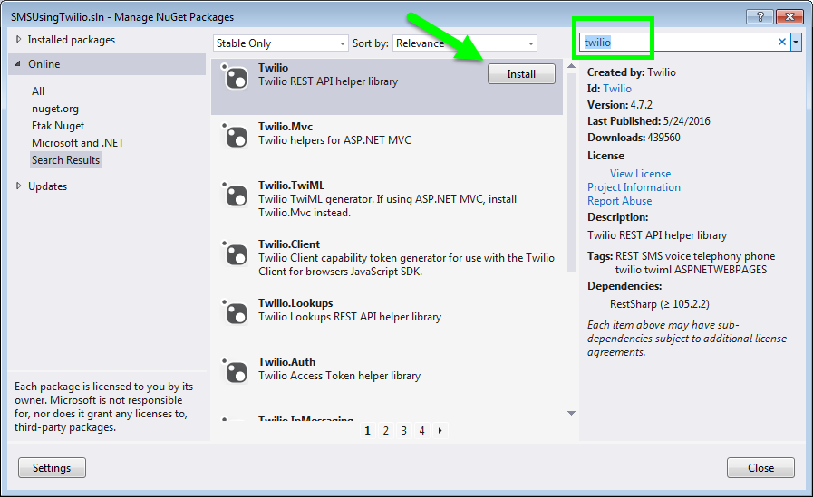Close the NuGet dialog with Close button
Viewport: 813px width, 497px height.
coord(760,467)
